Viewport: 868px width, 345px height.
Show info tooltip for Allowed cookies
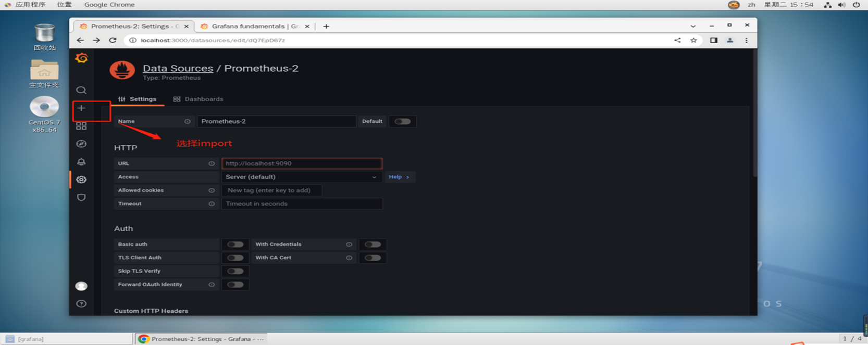click(x=212, y=190)
